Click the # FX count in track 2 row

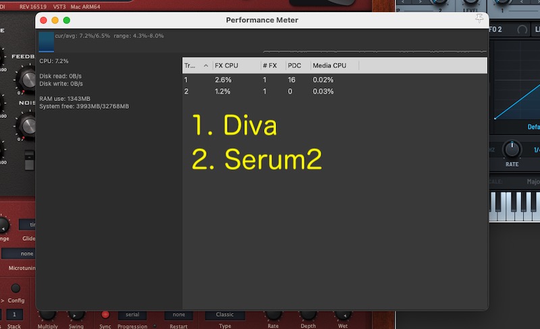click(265, 92)
